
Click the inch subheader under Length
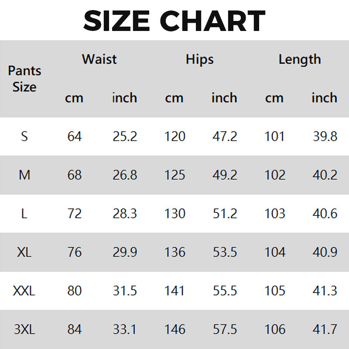coord(324,98)
